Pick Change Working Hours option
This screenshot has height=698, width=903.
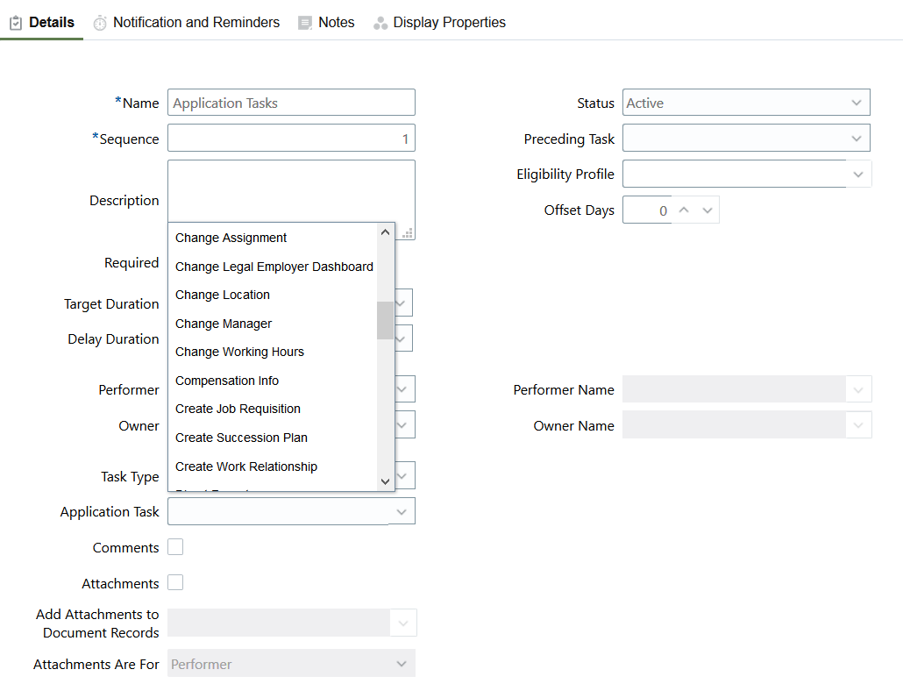(239, 352)
